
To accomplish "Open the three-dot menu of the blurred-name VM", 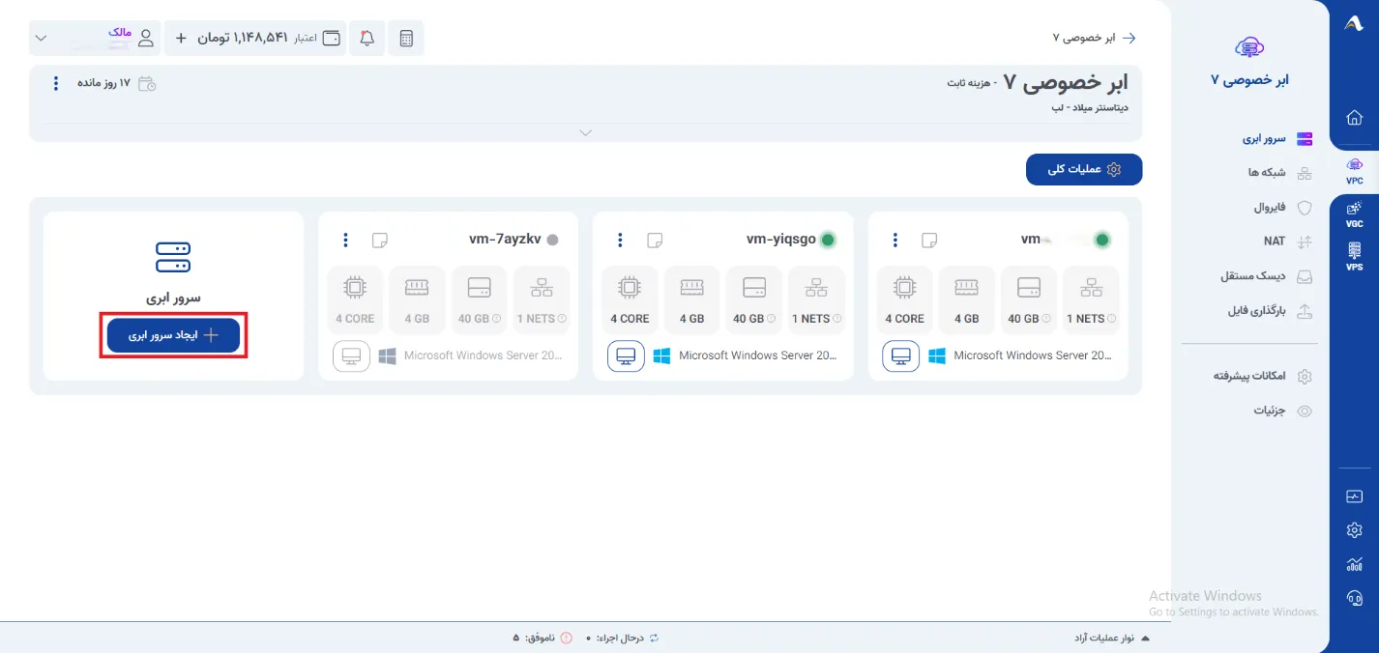I will tap(895, 240).
